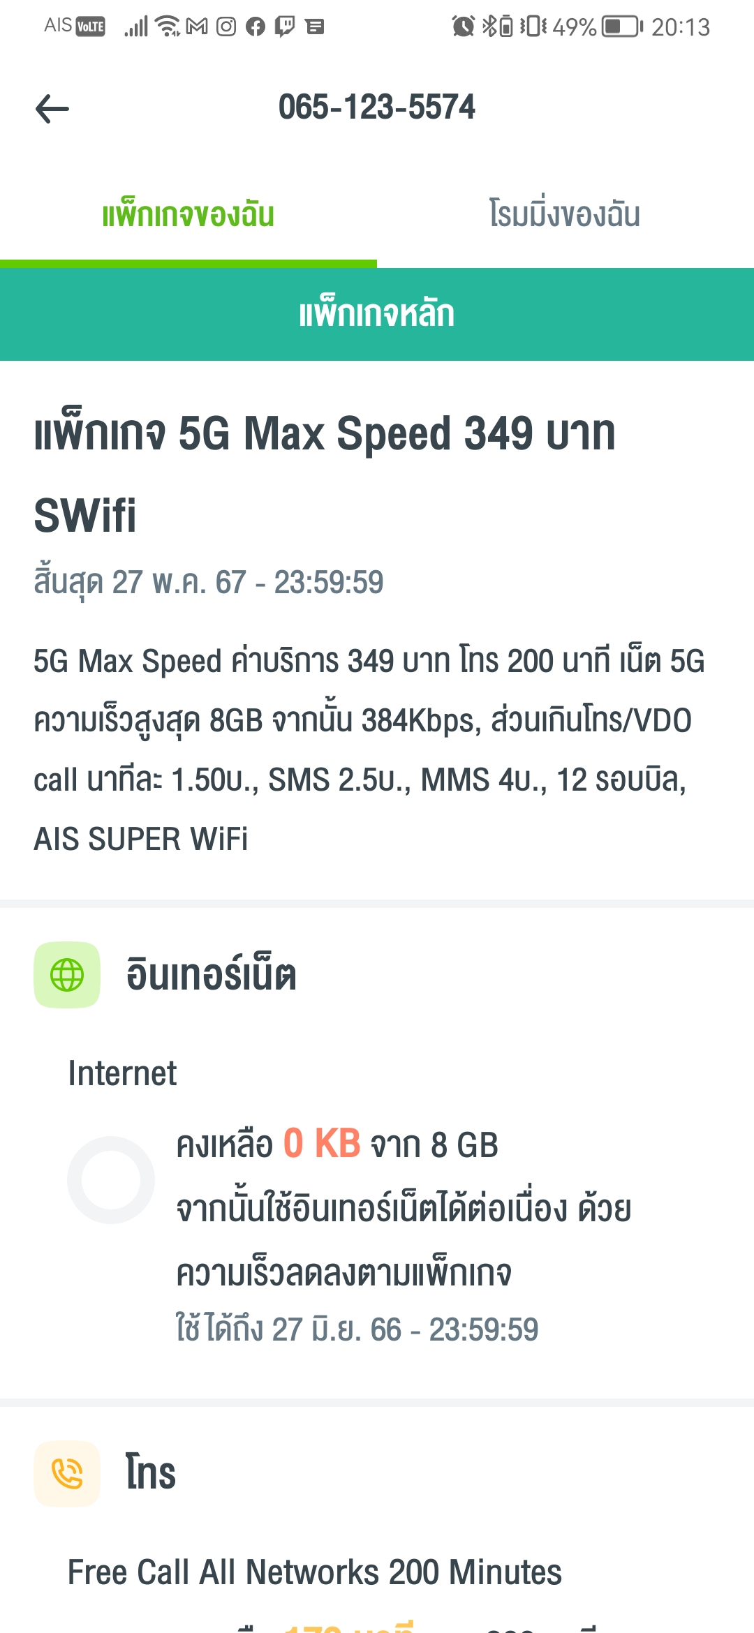Tap the internet usage progress ring

111,1180
